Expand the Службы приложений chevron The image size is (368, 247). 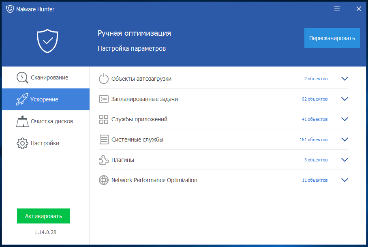[x=344, y=119]
